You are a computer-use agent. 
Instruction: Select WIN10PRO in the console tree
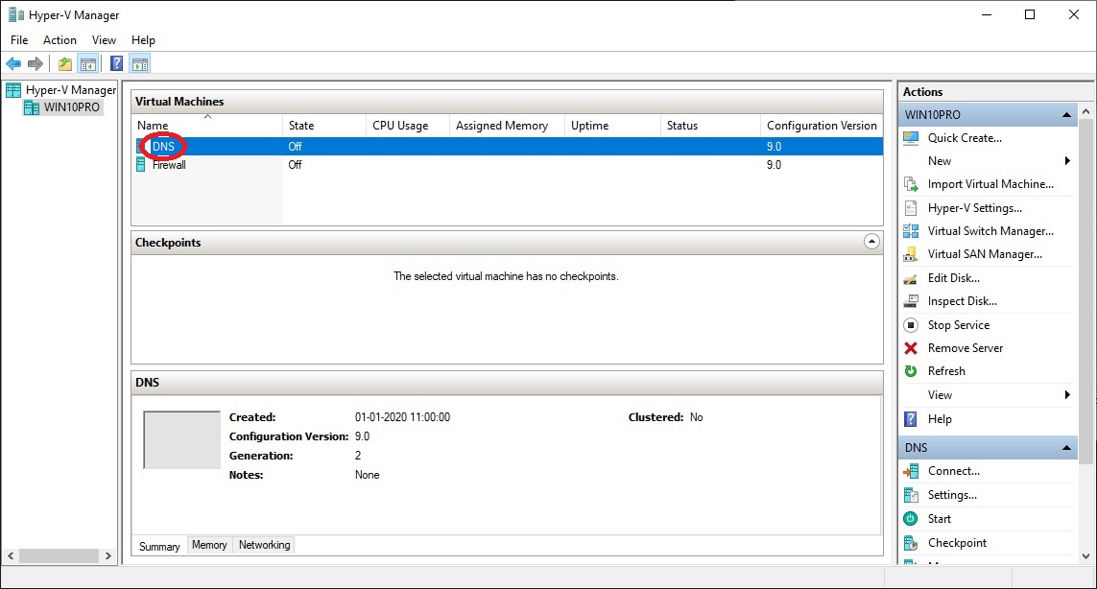71,107
